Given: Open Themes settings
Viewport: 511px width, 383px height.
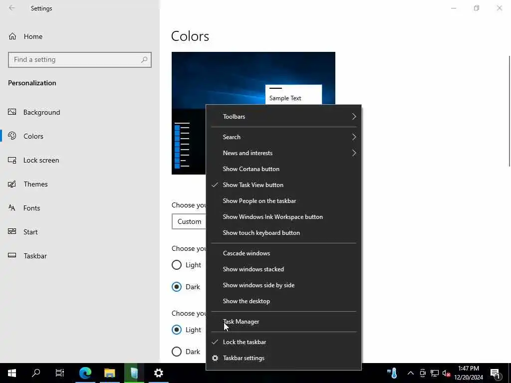Looking at the screenshot, I should tap(80, 184).
